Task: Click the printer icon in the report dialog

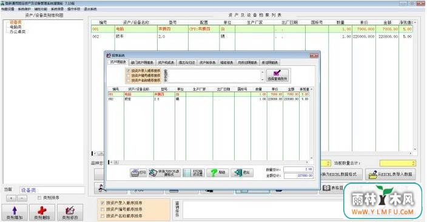Action: pyautogui.click(x=139, y=172)
